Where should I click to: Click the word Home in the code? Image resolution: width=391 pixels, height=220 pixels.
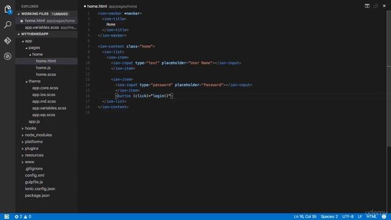click(x=111, y=24)
